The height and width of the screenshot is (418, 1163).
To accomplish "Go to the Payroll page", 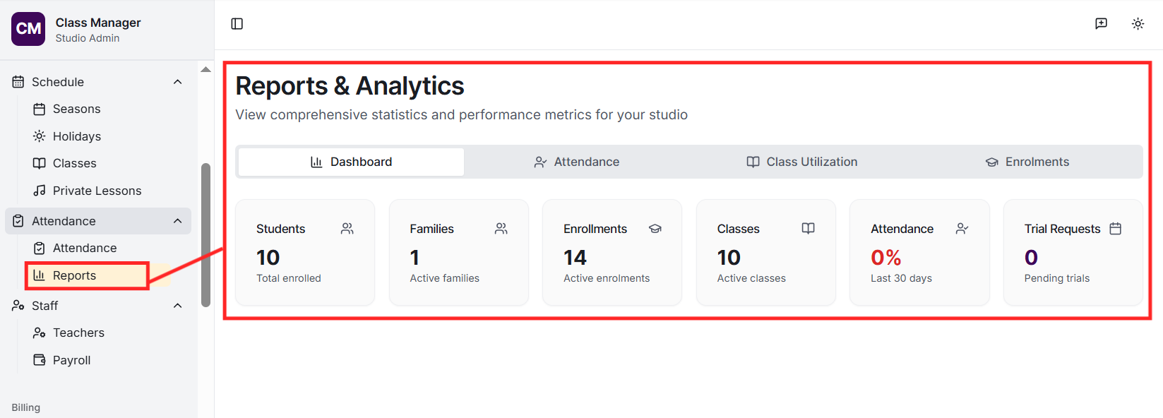I will (71, 360).
